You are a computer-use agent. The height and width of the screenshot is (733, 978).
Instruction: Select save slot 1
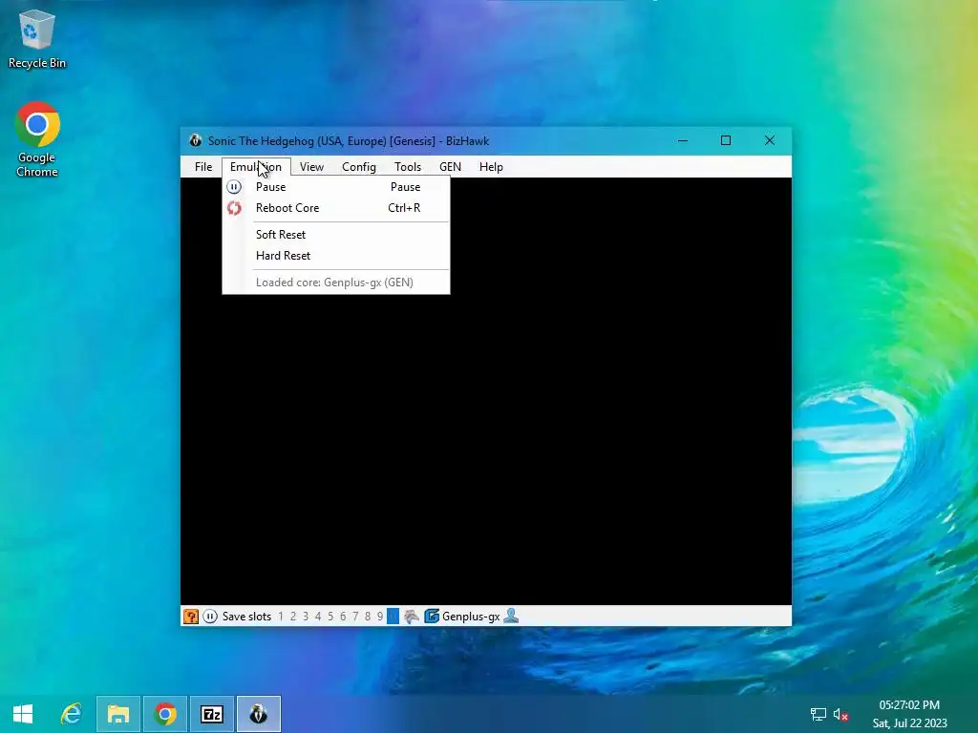click(x=281, y=617)
